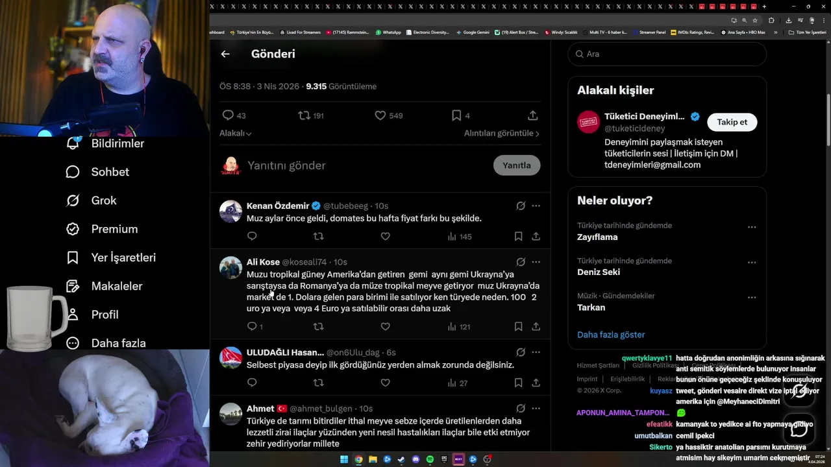The width and height of the screenshot is (831, 467).
Task: View analytics of ULUDAĞLI Hasan's comment (27)
Action: (457, 383)
